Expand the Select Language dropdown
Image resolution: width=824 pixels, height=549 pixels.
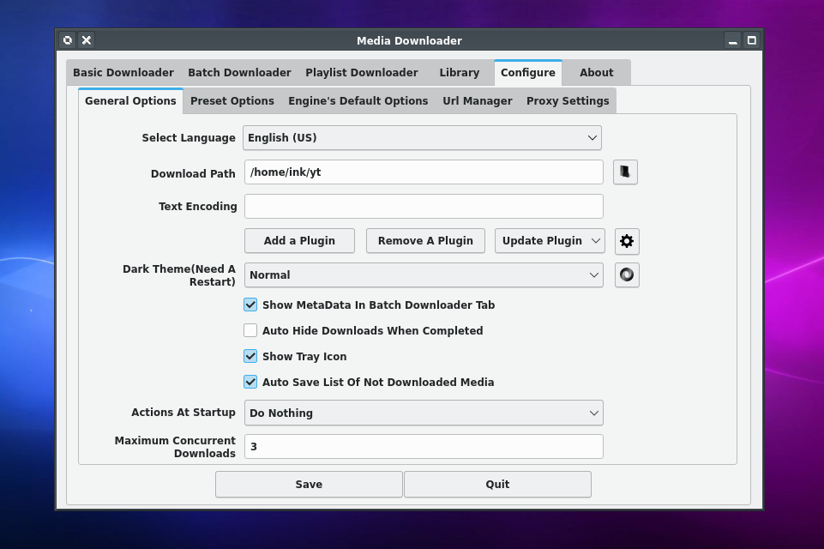point(422,138)
